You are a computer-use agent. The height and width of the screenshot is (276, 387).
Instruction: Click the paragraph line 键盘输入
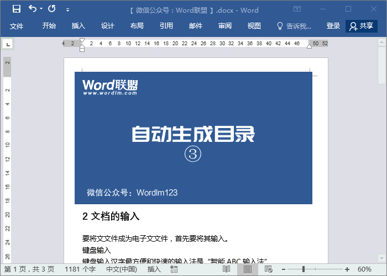tap(97, 250)
